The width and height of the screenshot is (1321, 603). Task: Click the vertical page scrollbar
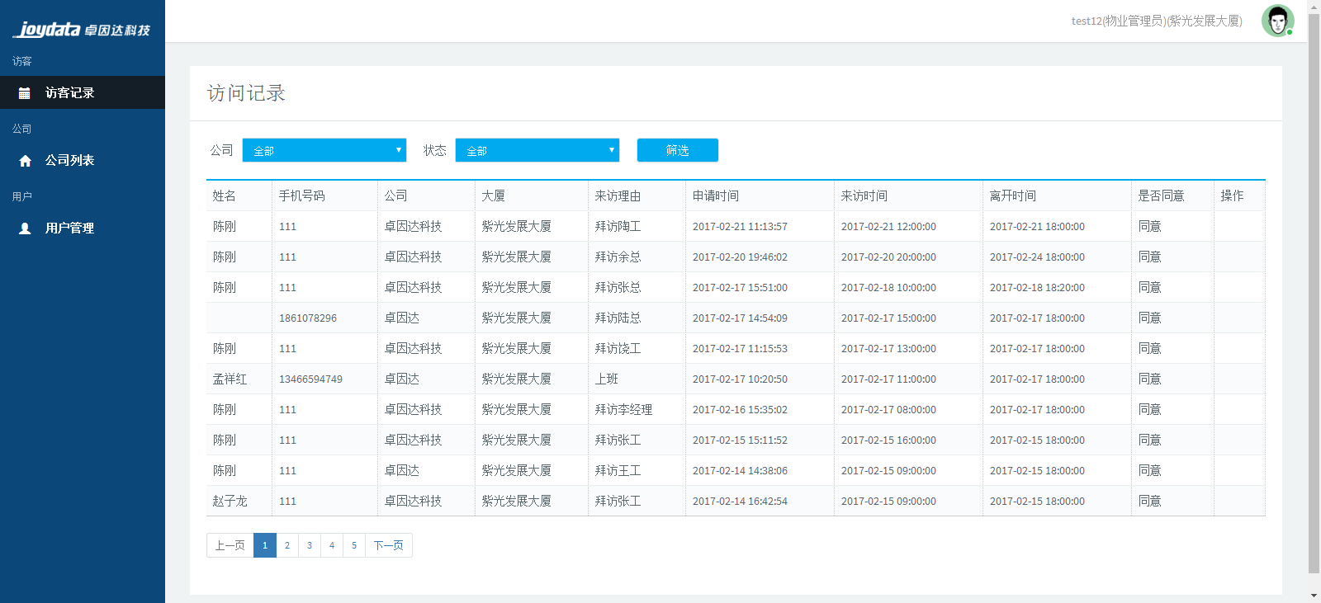1314,293
